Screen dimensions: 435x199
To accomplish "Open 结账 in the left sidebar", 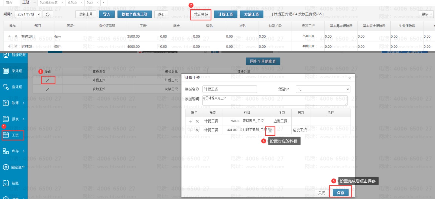I will (14, 183).
